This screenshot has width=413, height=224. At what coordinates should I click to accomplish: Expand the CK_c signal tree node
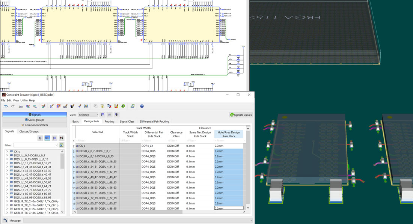(x=7, y=152)
